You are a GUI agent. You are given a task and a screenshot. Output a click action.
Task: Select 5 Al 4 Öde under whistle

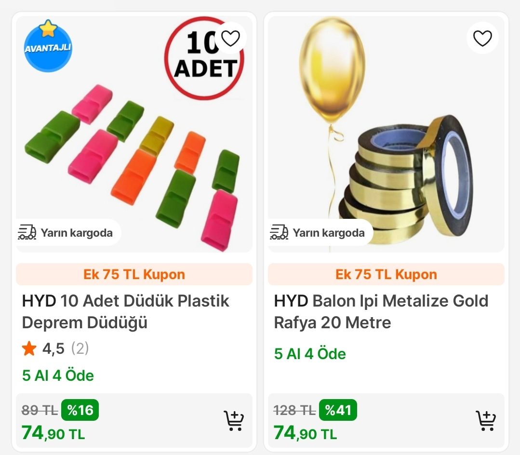[x=58, y=375]
